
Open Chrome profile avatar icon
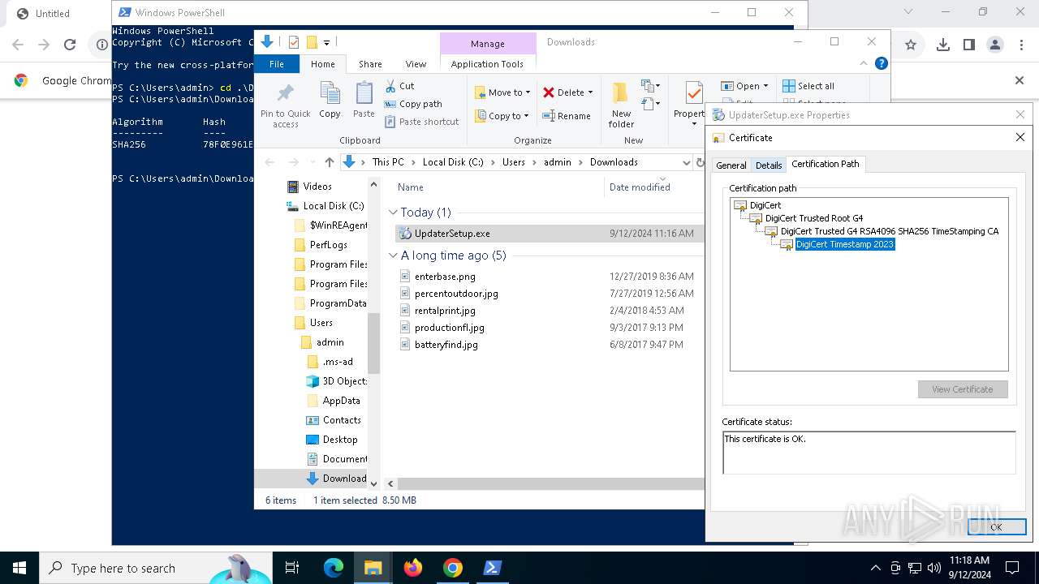coord(995,45)
